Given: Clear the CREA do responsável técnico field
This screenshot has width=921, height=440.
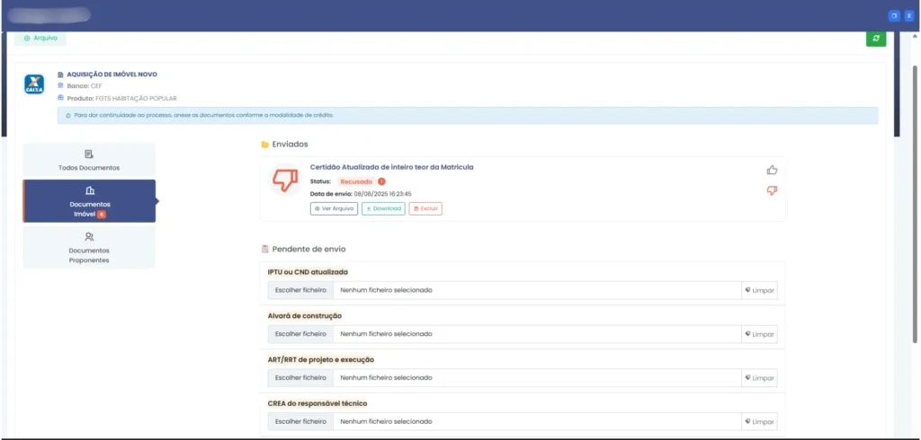Looking at the screenshot, I should 759,421.
